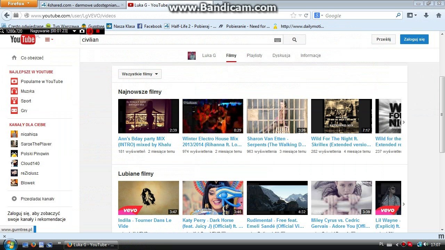
Task: Click the page vertical scrollbar
Action: 442,115
